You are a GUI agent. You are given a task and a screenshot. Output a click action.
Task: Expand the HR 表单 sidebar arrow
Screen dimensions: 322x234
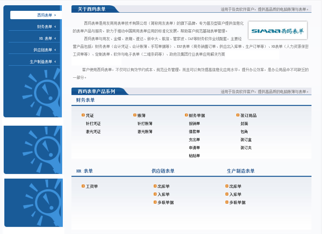(x=55, y=38)
